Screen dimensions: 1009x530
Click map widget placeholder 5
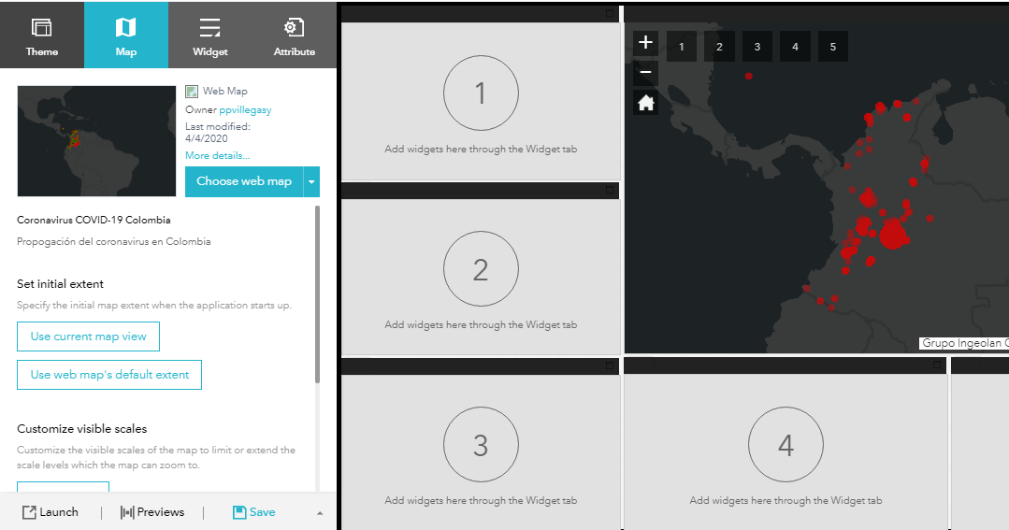point(832,47)
